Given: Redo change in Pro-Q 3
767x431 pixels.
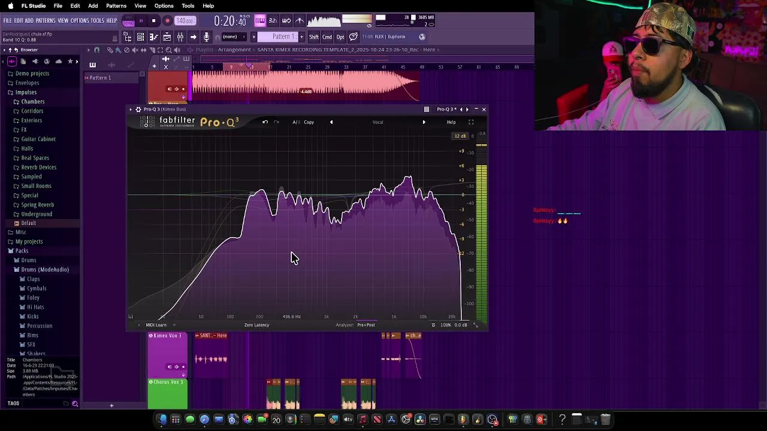Looking at the screenshot, I should pyautogui.click(x=276, y=122).
